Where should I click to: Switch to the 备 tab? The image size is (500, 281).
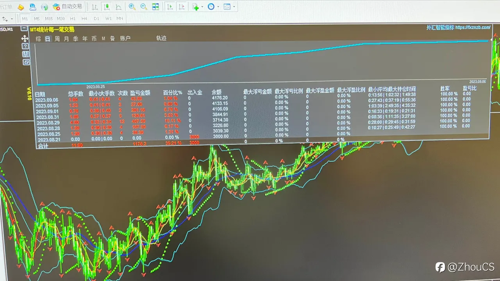click(x=112, y=39)
